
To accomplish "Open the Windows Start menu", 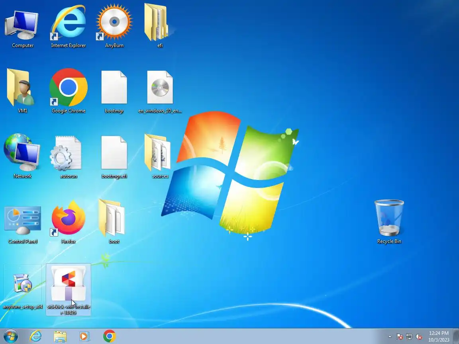I will pos(10,336).
